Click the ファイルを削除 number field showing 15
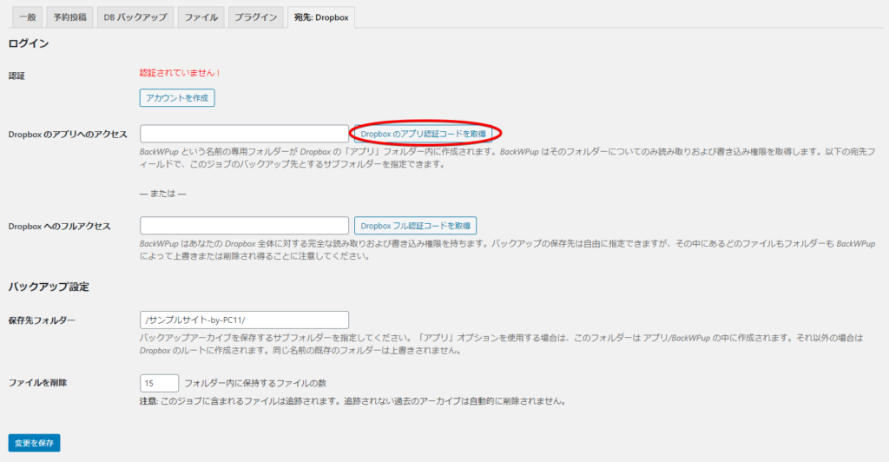 pos(160,383)
